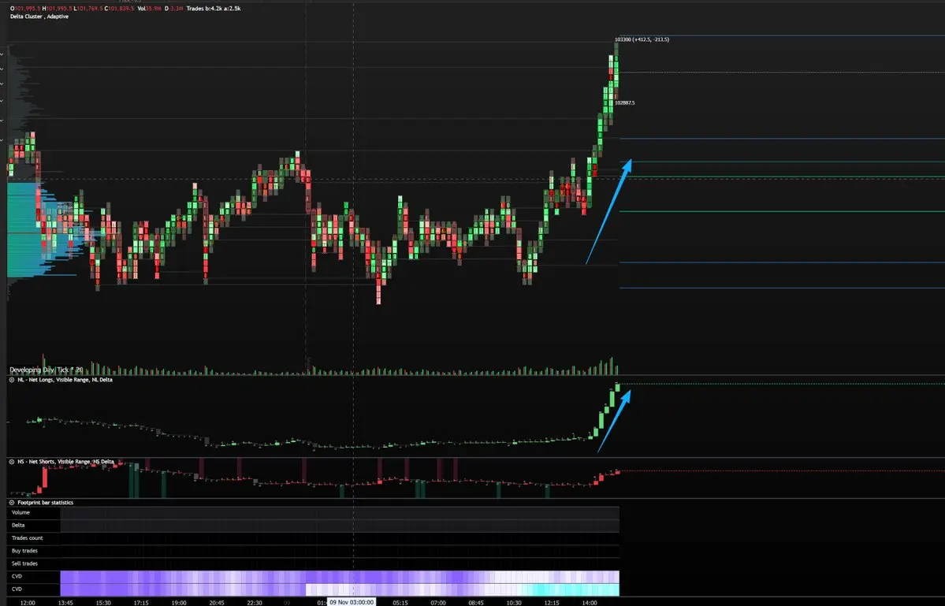Click the Developing Daily Tick volume label

[x=47, y=370]
